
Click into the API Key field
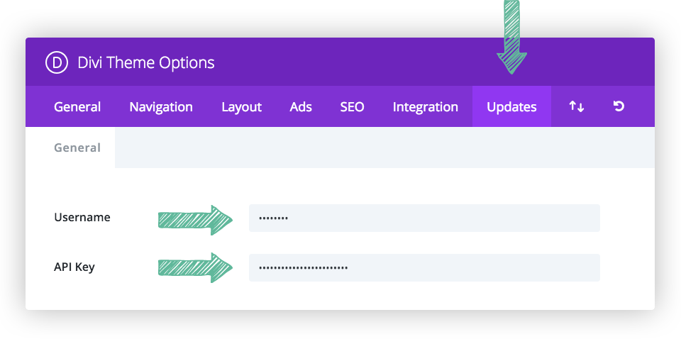click(x=424, y=267)
